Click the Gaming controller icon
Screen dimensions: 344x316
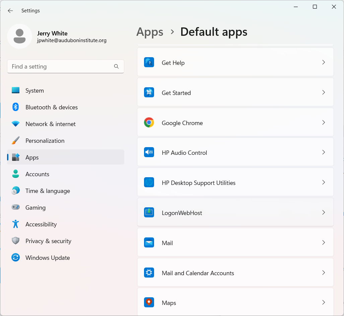click(x=16, y=207)
